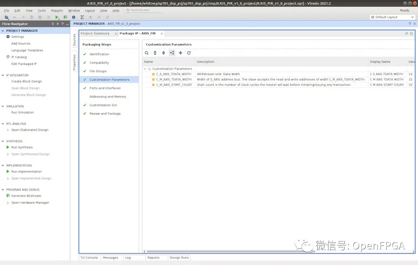Float the Package IP window

pos(411,33)
